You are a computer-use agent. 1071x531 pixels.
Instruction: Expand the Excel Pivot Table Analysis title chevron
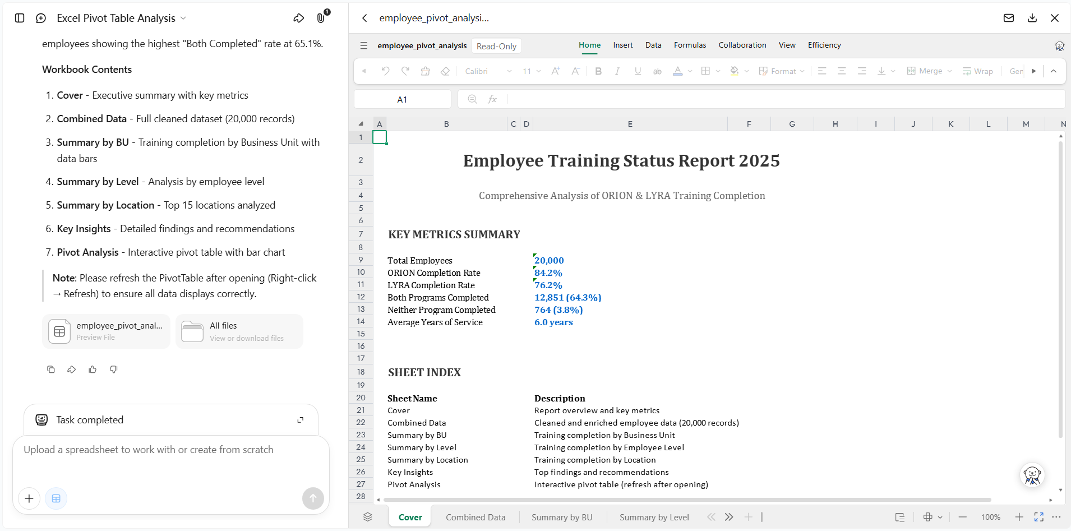tap(183, 19)
